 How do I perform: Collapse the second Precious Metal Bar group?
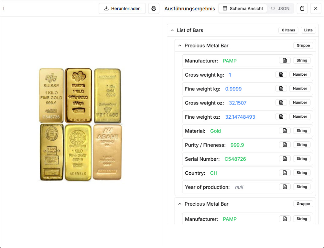coord(180,204)
